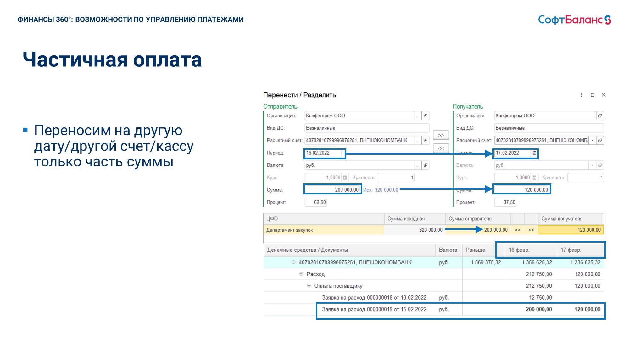This screenshot has height=354, width=629.
Task: Open sender Курс calculator icon
Action: (345, 177)
